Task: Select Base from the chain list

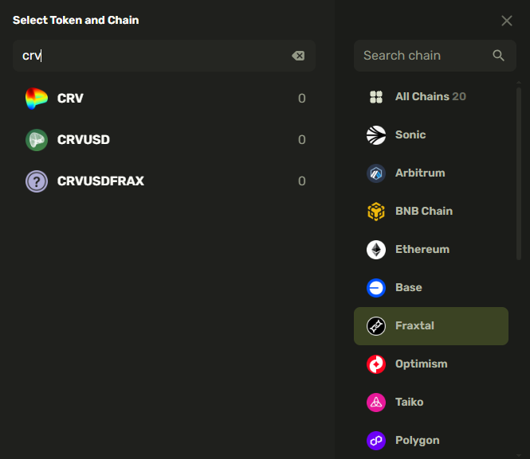Action: [x=408, y=287]
